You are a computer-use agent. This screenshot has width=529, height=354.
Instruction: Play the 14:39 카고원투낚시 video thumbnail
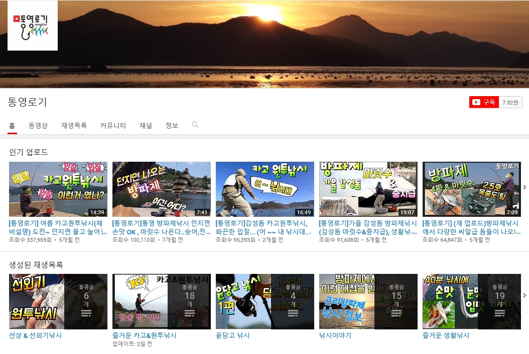(x=58, y=189)
